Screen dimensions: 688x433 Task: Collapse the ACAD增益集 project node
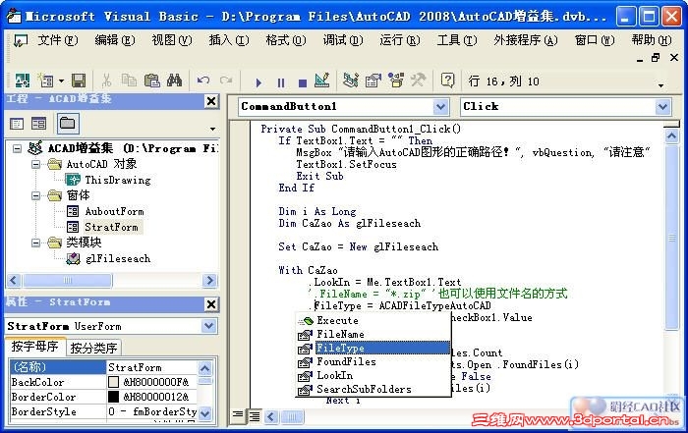click(x=17, y=148)
